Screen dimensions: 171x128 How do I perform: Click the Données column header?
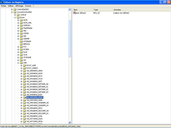[x=136, y=10]
